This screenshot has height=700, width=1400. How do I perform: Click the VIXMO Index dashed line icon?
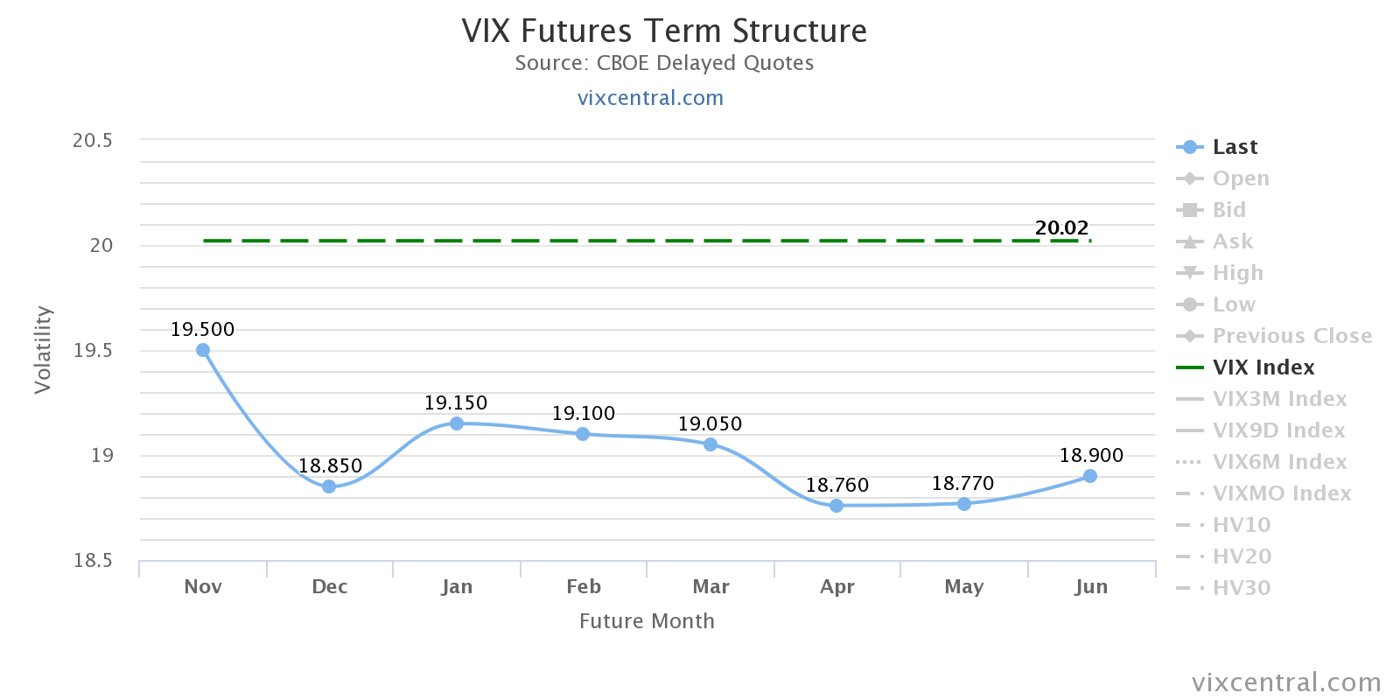pos(1190,493)
